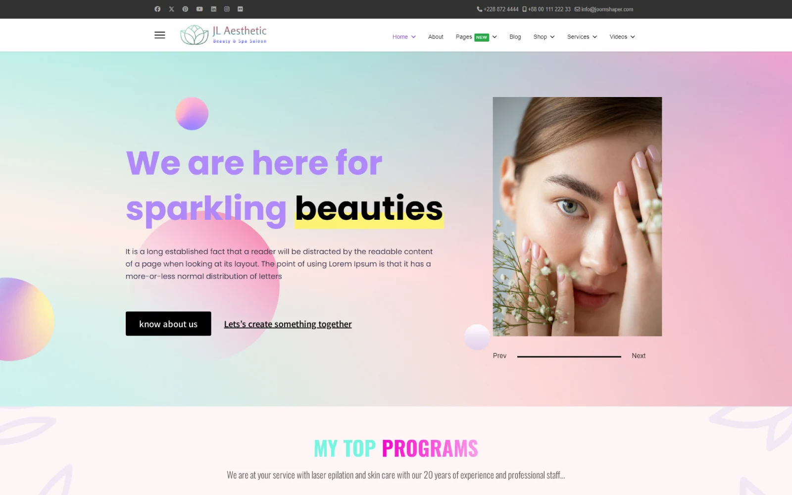Open the YouTube social link

click(199, 9)
